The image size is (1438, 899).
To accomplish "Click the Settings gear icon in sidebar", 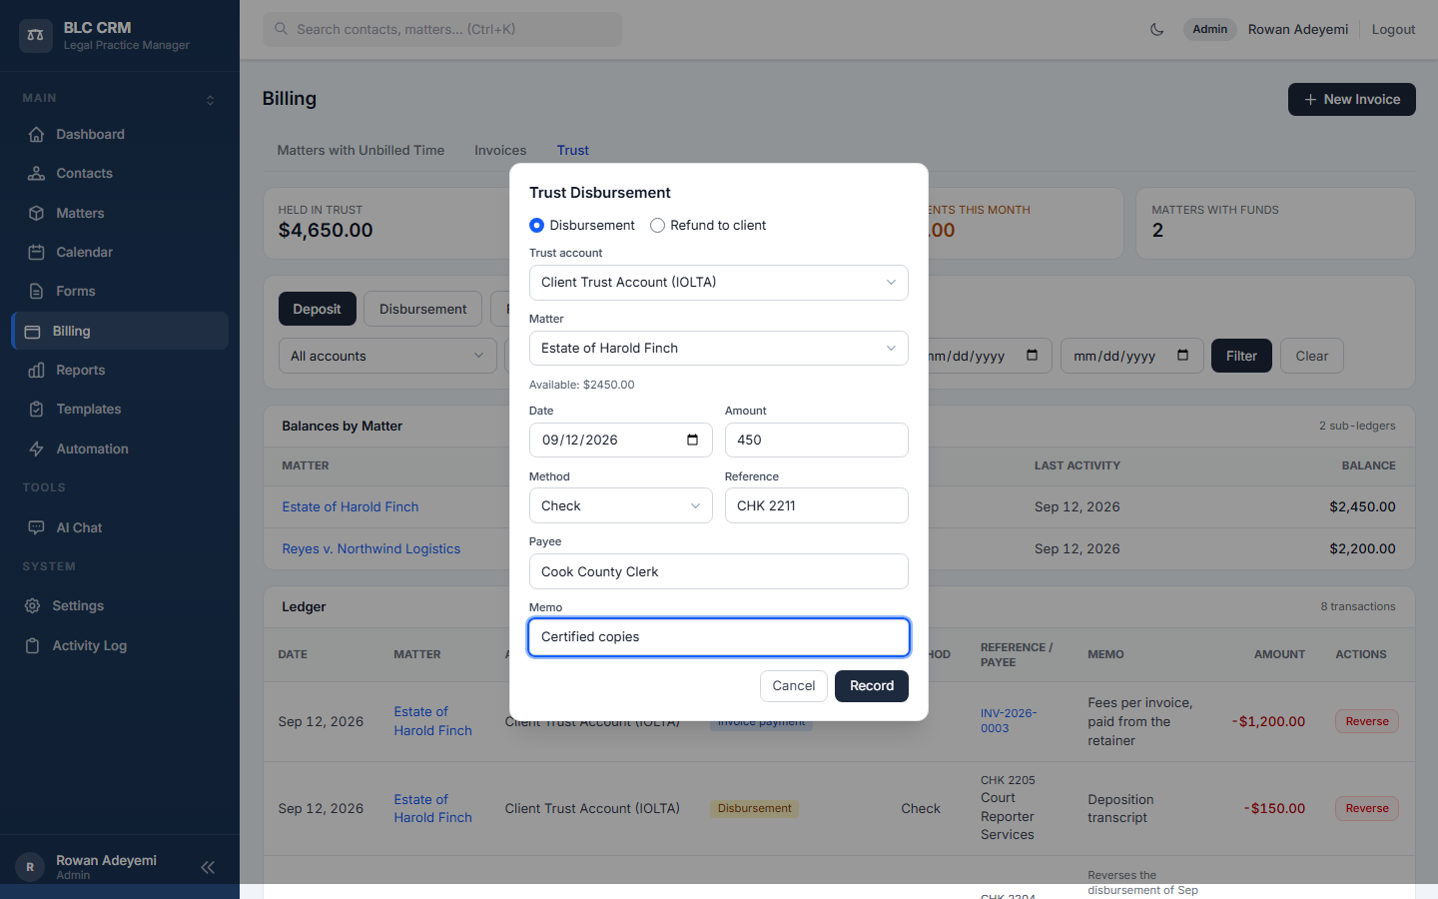I will pos(32,605).
